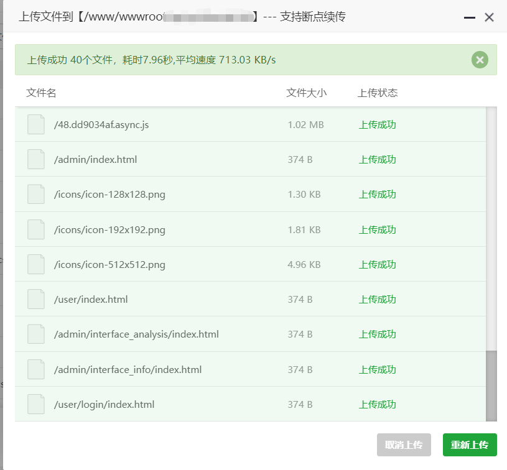
Task: Click 上传成功 status for /user/login/index.html
Action: pos(377,405)
